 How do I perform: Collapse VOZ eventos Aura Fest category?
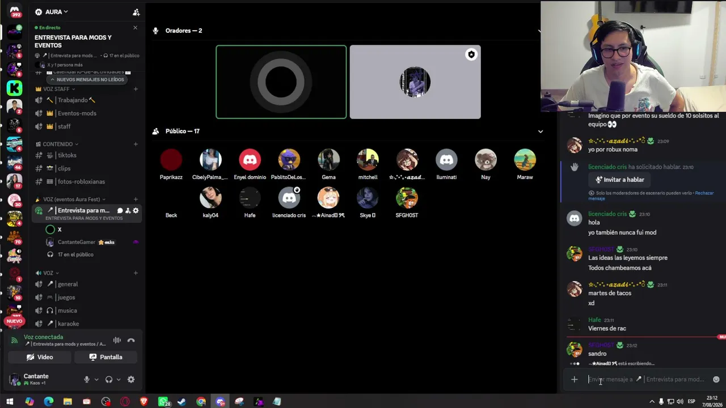point(70,199)
